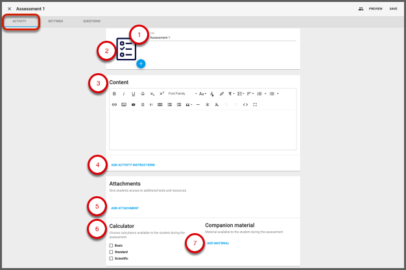
Task: Insert a table in the editor
Action: (160, 104)
